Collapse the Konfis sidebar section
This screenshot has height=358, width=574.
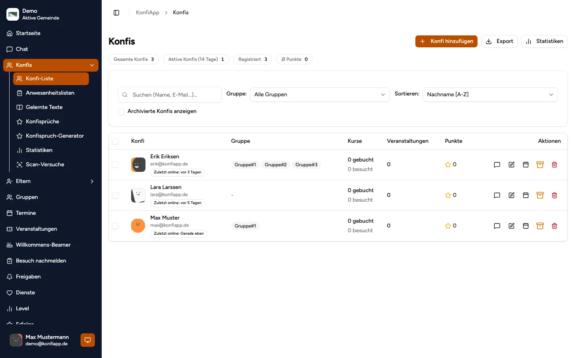pyautogui.click(x=92, y=65)
